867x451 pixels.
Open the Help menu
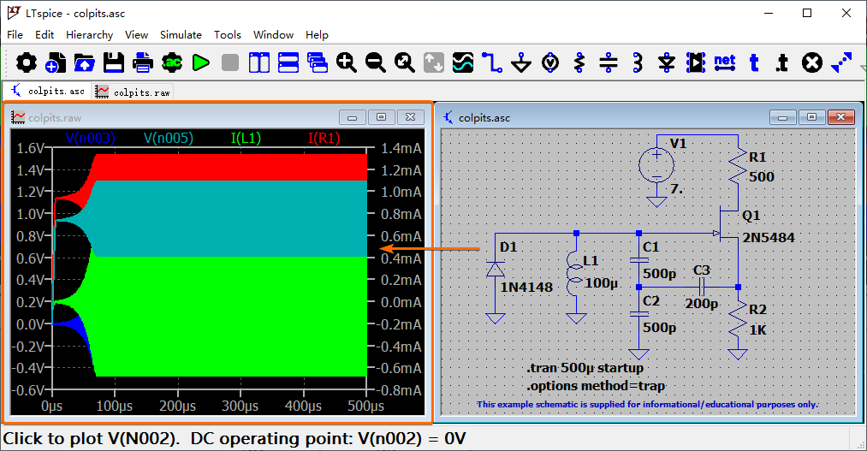(x=317, y=35)
